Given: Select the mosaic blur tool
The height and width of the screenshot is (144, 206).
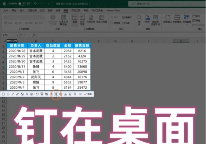Looking at the screenshot, I should 22,94.
